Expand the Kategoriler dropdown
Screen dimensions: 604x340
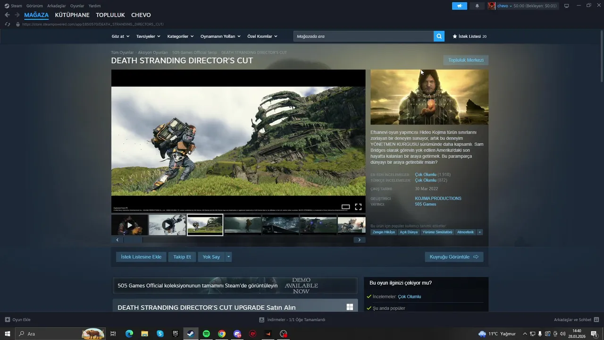tap(180, 36)
